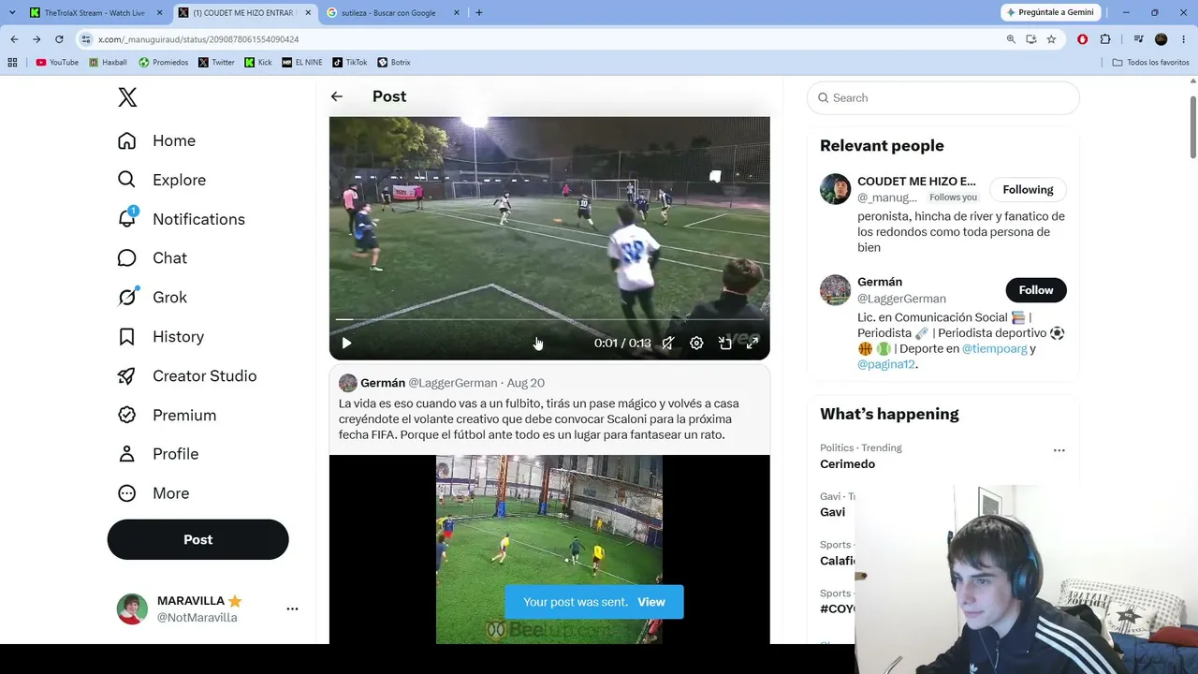This screenshot has width=1198, height=674.
Task: Click the browser Back arrow
Action: coord(14,39)
